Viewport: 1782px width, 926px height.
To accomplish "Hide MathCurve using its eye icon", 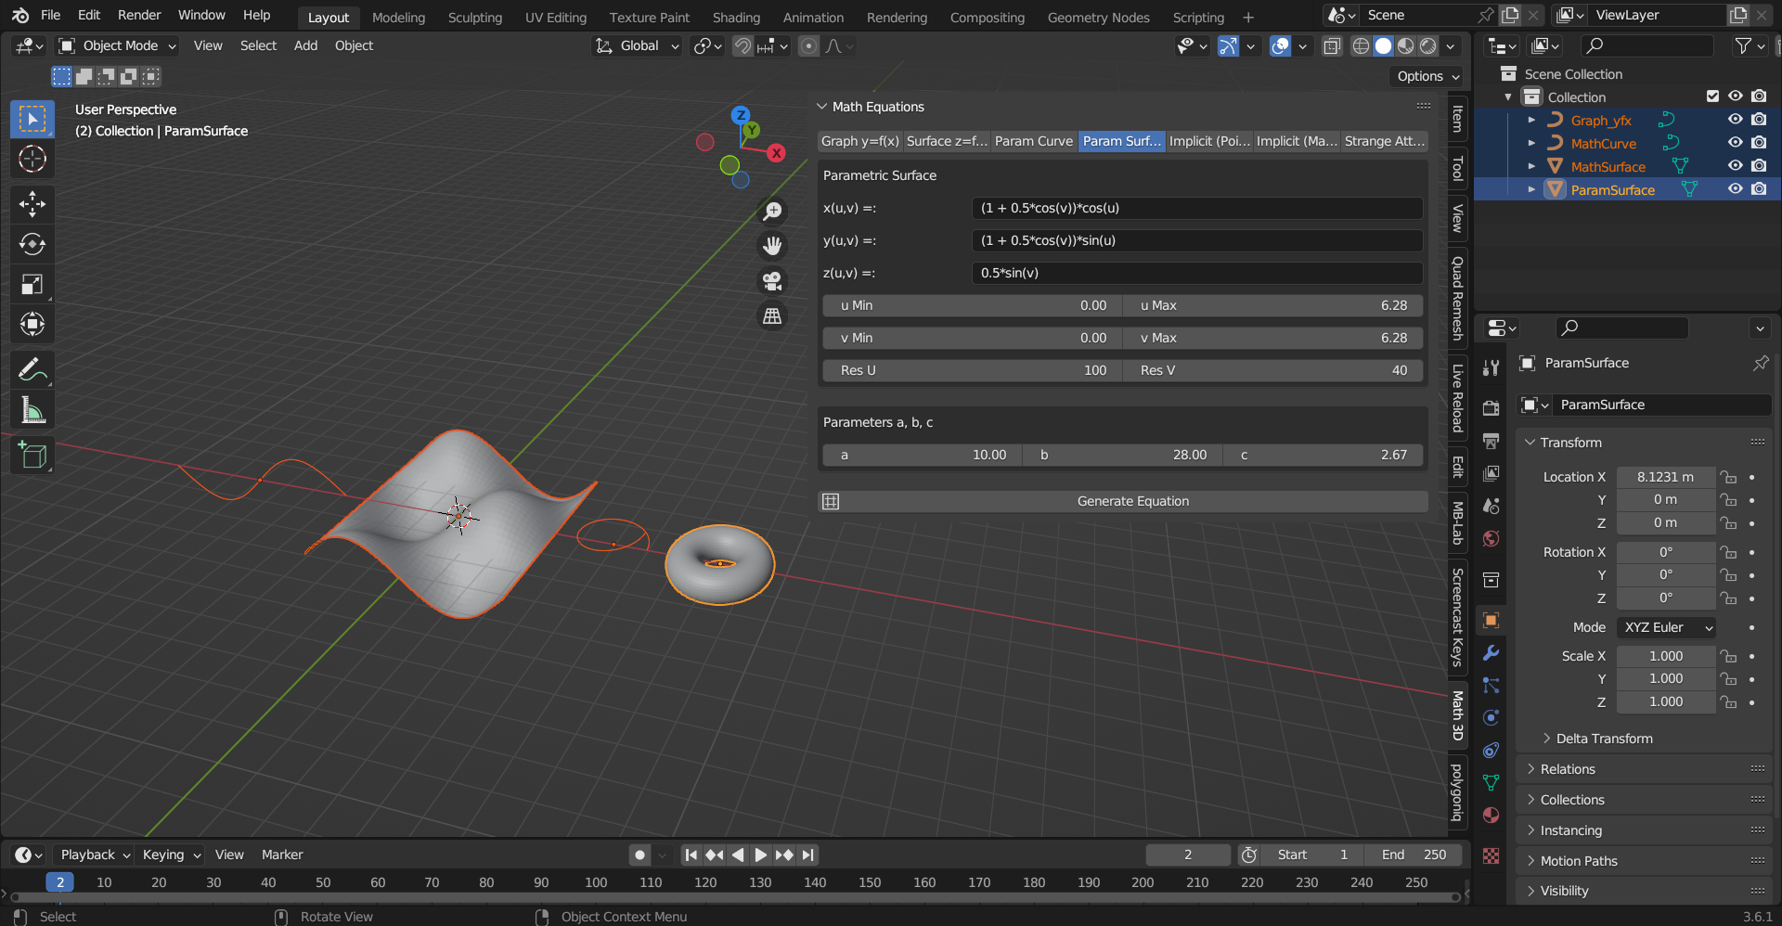I will point(1735,143).
